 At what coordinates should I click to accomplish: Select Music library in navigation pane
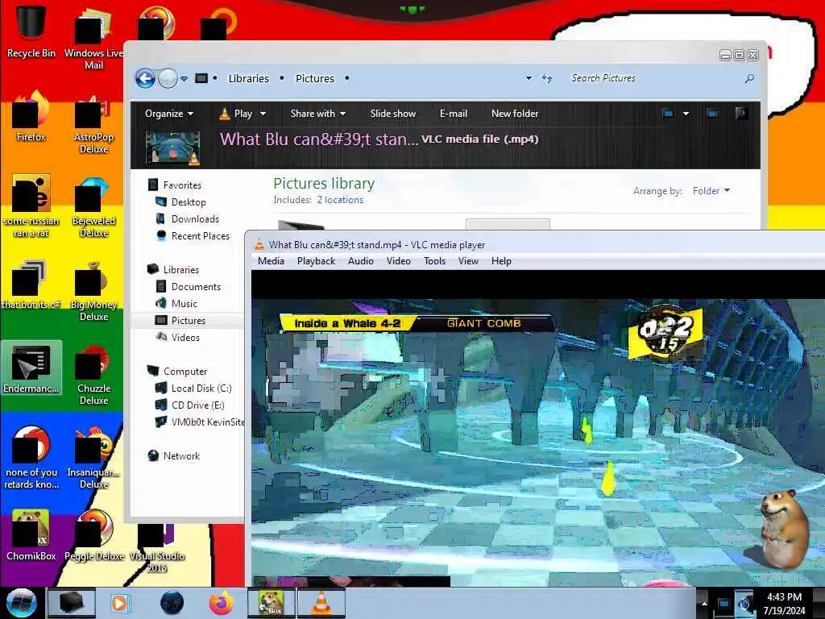[x=184, y=304]
